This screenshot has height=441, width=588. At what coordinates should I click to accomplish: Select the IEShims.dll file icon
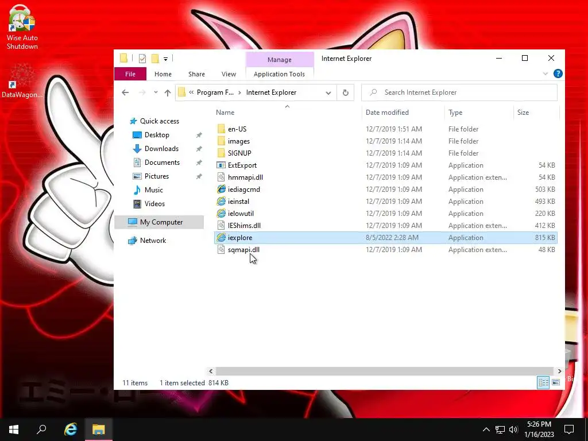click(221, 225)
